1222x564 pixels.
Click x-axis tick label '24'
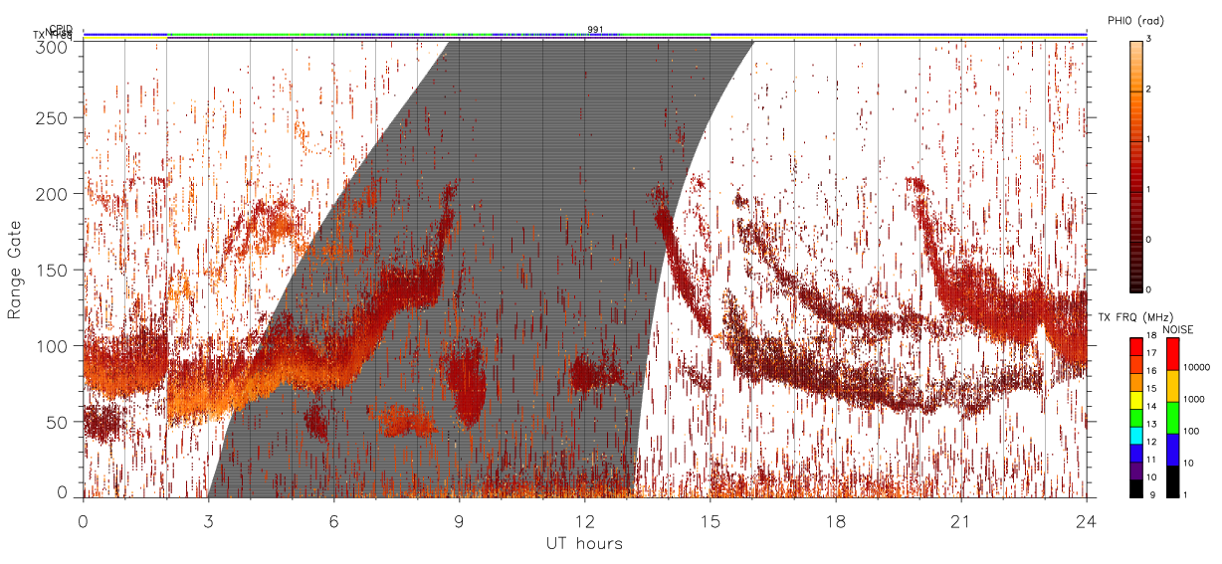(1086, 522)
